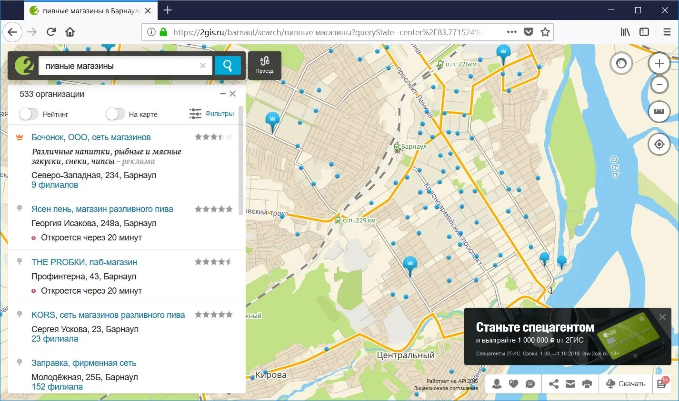Open a new browser tab
This screenshot has height=401, width=679.
(168, 10)
